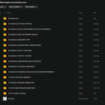Image resolution: width=105 pixels, height=105 pixels.
Task: Select the ATS.pdf file name
Action: point(11,99)
